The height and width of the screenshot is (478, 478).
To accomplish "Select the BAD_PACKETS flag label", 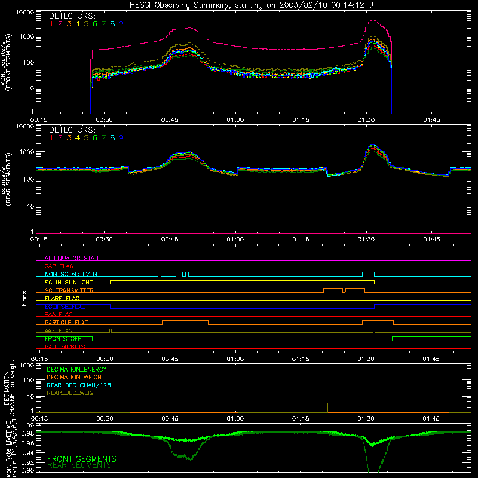I will (65, 347).
